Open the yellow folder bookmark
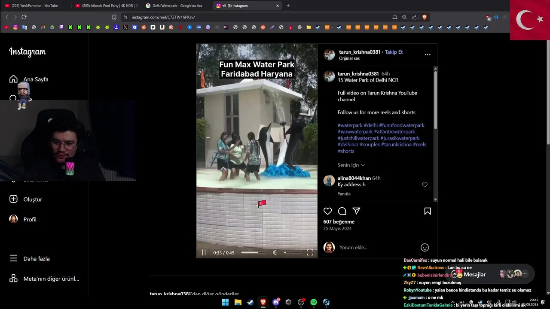 [309, 27]
